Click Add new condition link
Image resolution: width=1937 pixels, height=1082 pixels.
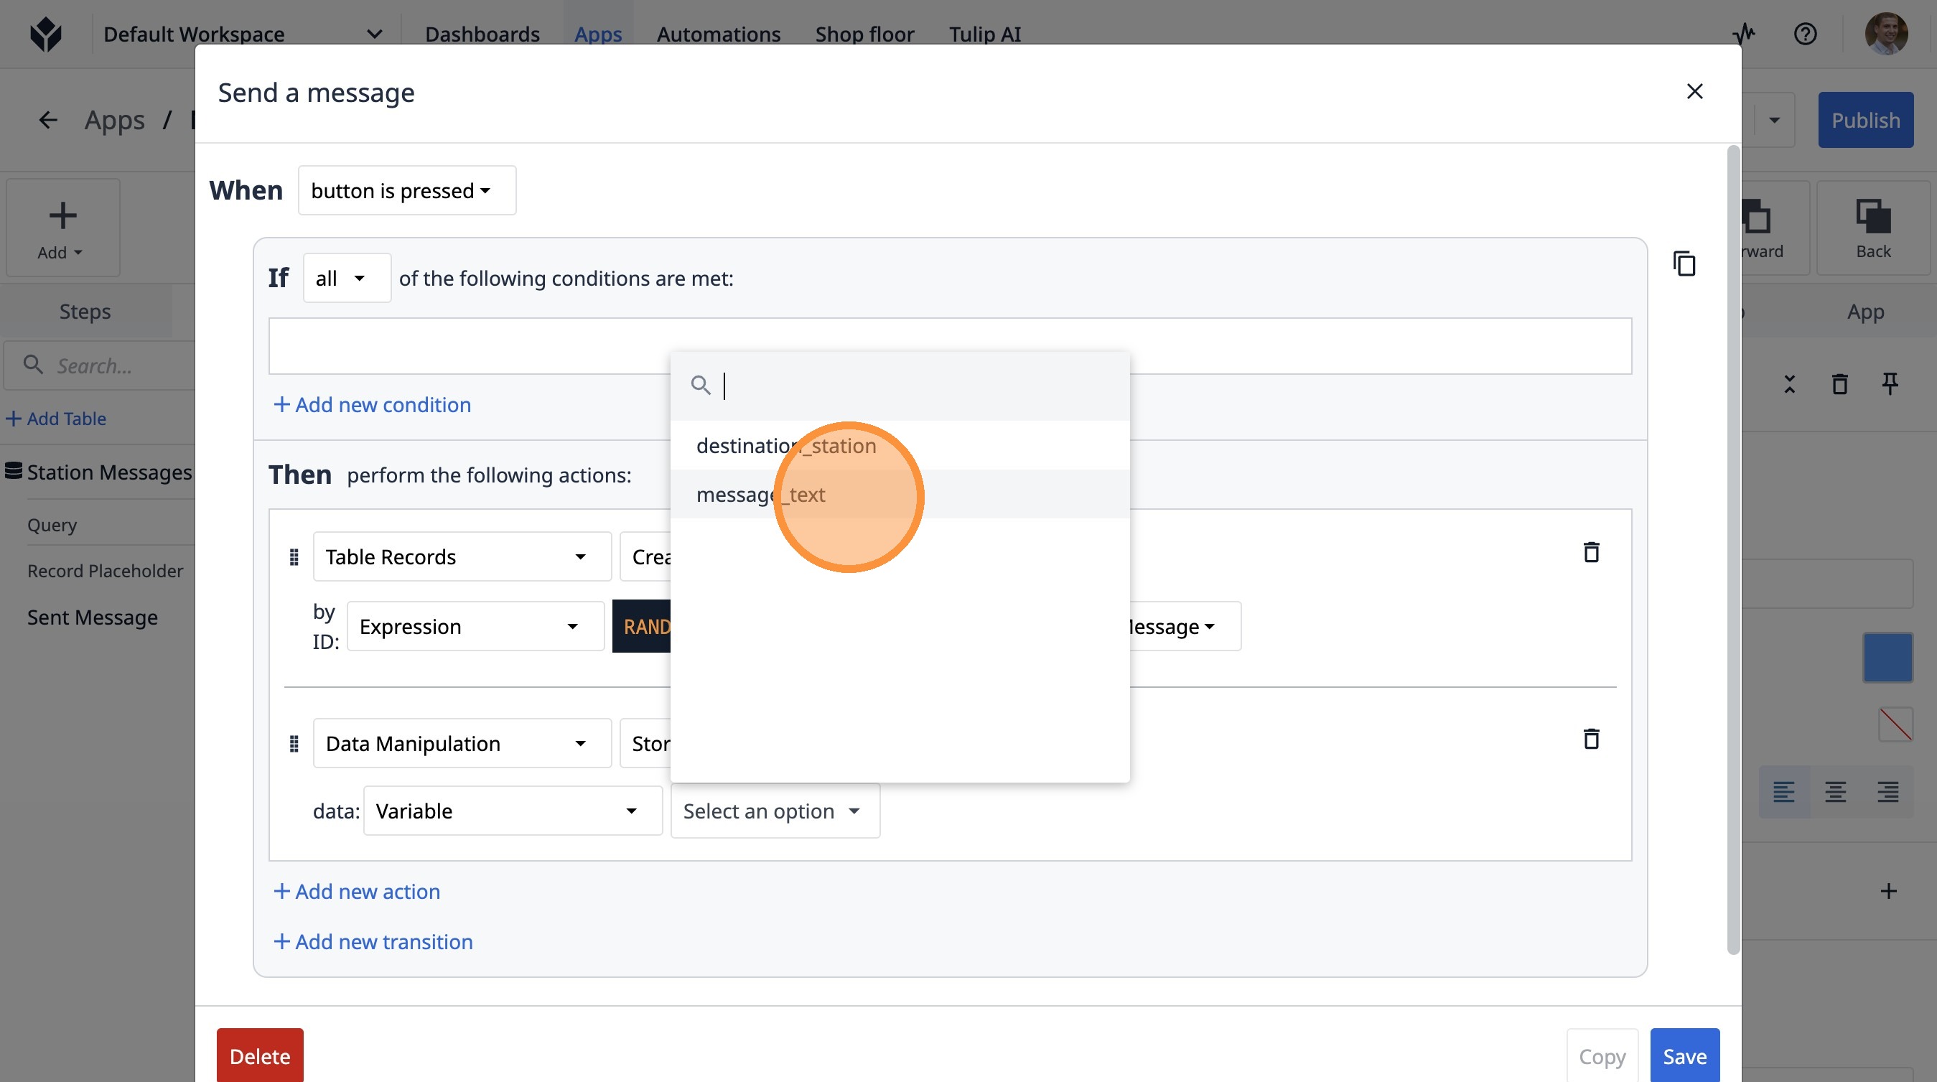pos(372,404)
